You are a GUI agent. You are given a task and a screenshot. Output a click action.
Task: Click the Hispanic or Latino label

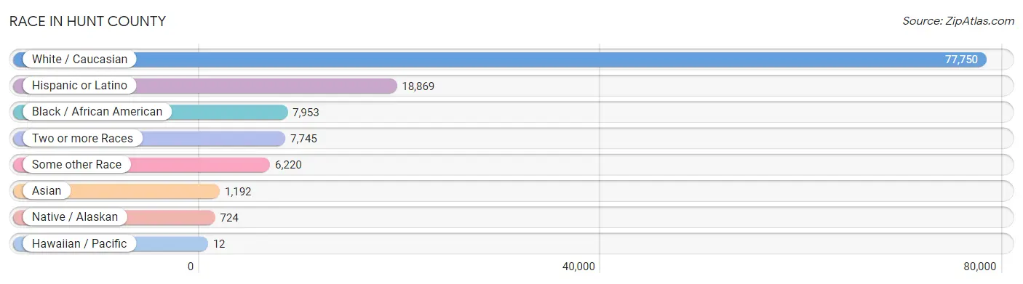click(79, 86)
